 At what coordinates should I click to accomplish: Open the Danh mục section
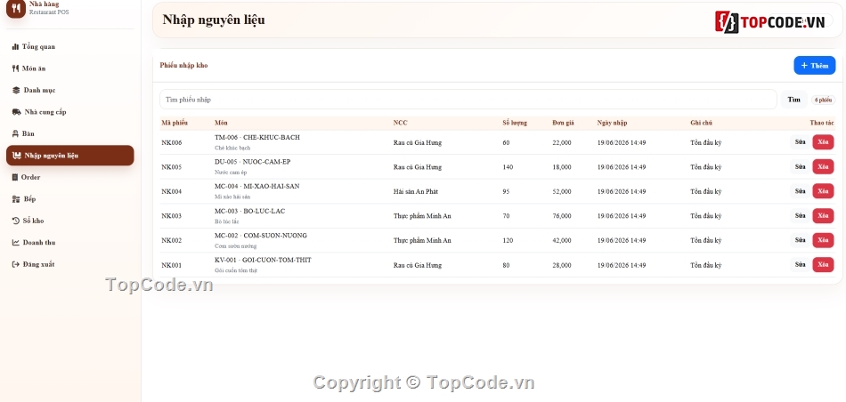[x=70, y=90]
